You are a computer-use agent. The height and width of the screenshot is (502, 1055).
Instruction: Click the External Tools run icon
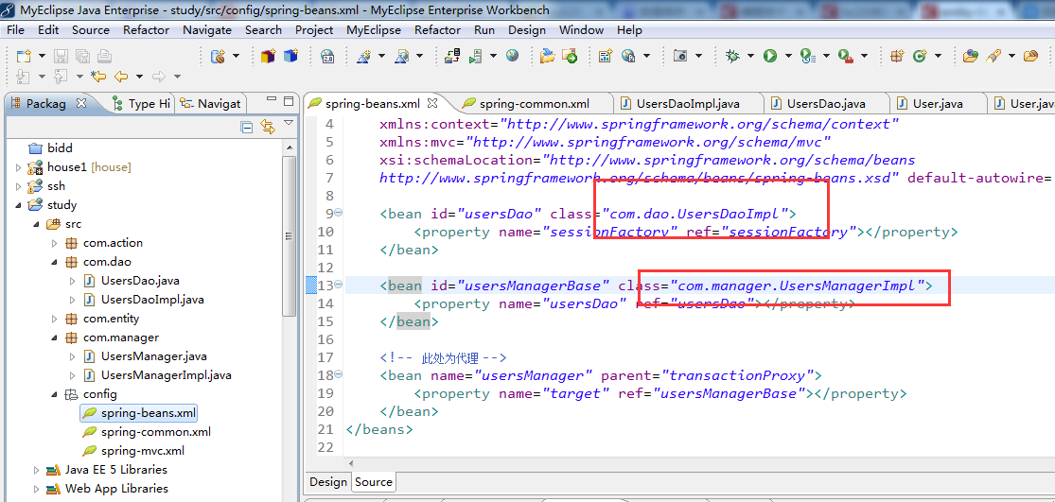pos(846,57)
